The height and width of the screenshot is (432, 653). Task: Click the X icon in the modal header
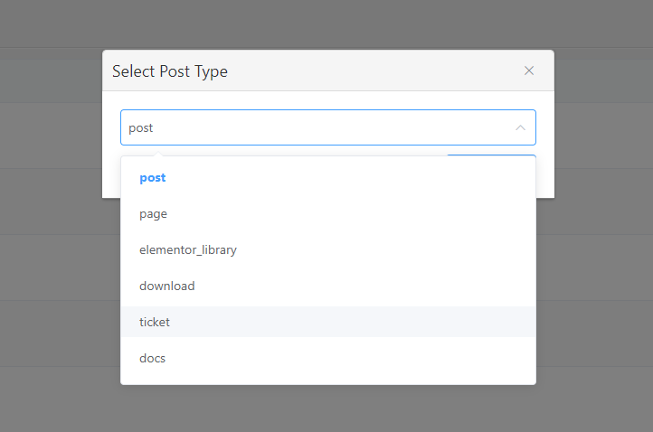tap(529, 70)
